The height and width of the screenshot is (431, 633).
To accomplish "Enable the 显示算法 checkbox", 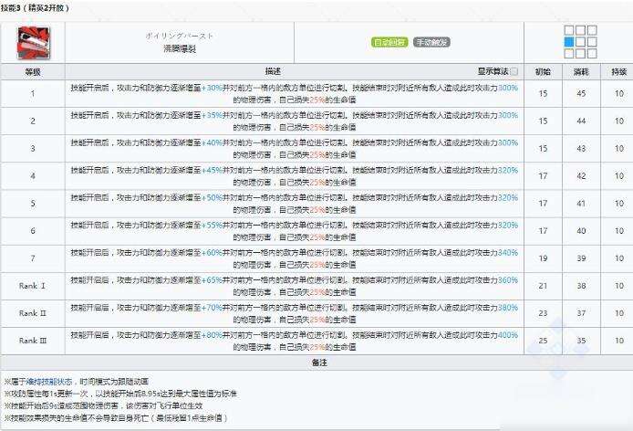I will point(514,71).
